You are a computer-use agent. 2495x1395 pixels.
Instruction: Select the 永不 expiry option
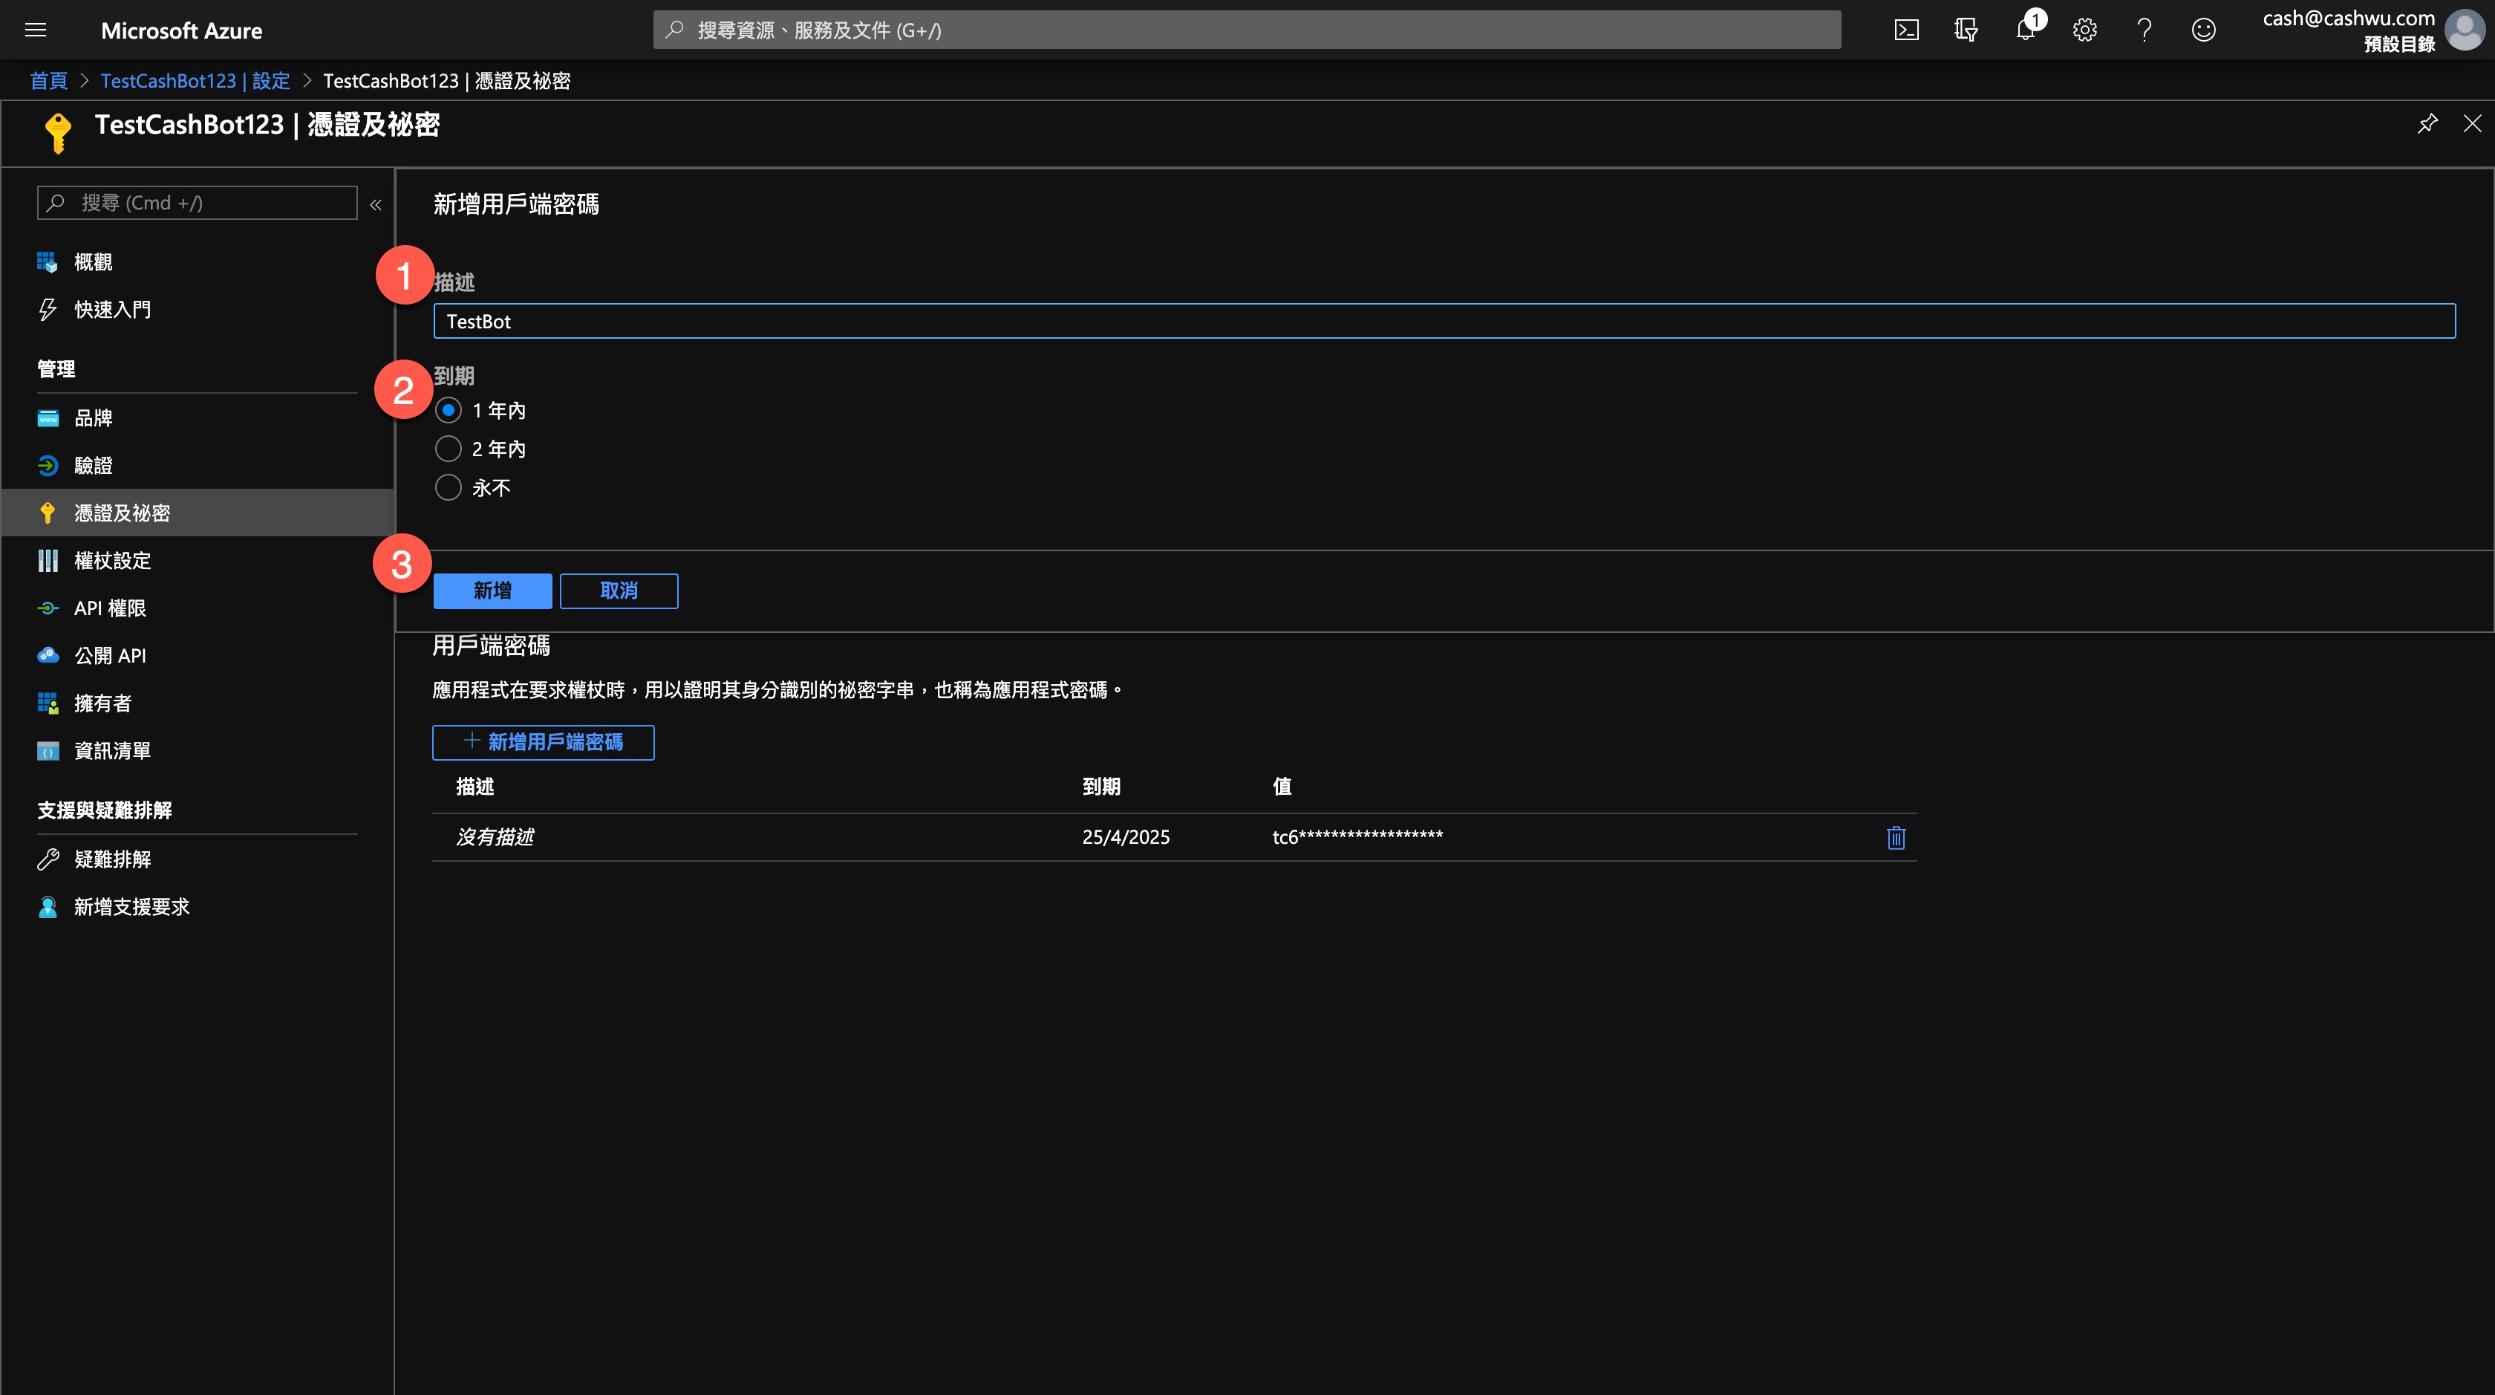(449, 488)
